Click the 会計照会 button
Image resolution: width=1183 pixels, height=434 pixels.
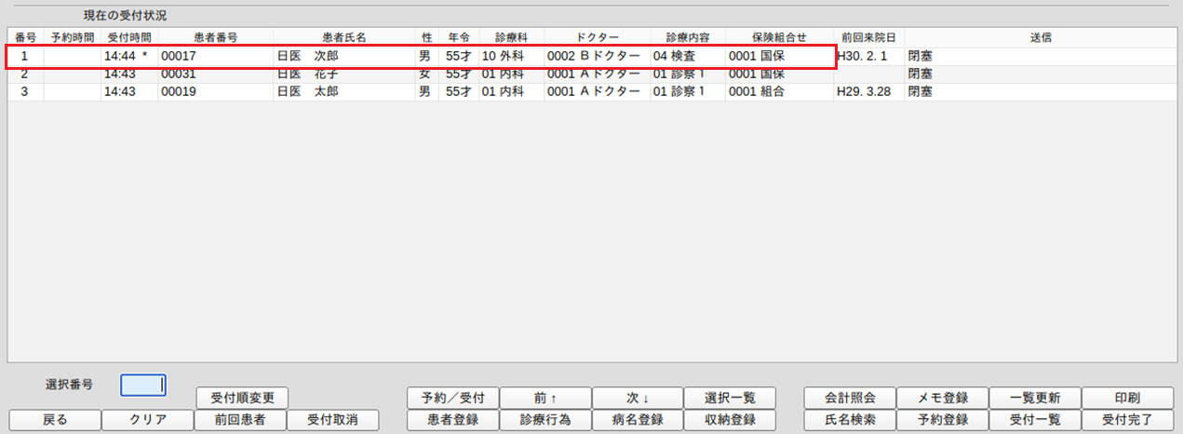click(x=850, y=398)
